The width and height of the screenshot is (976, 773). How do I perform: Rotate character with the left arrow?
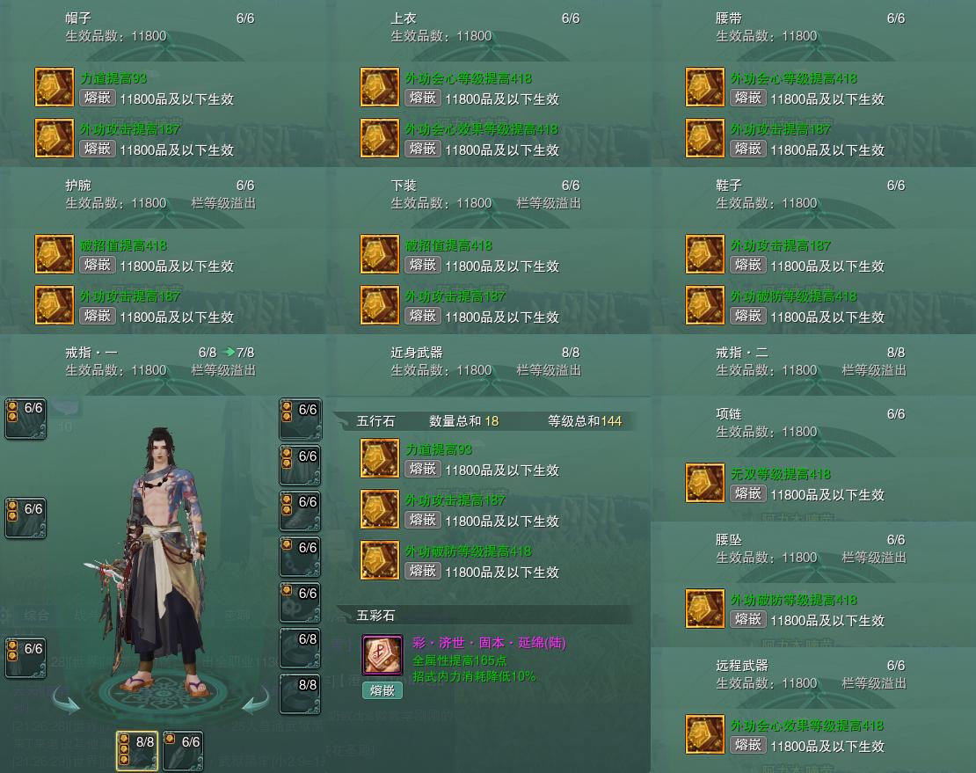(66, 699)
